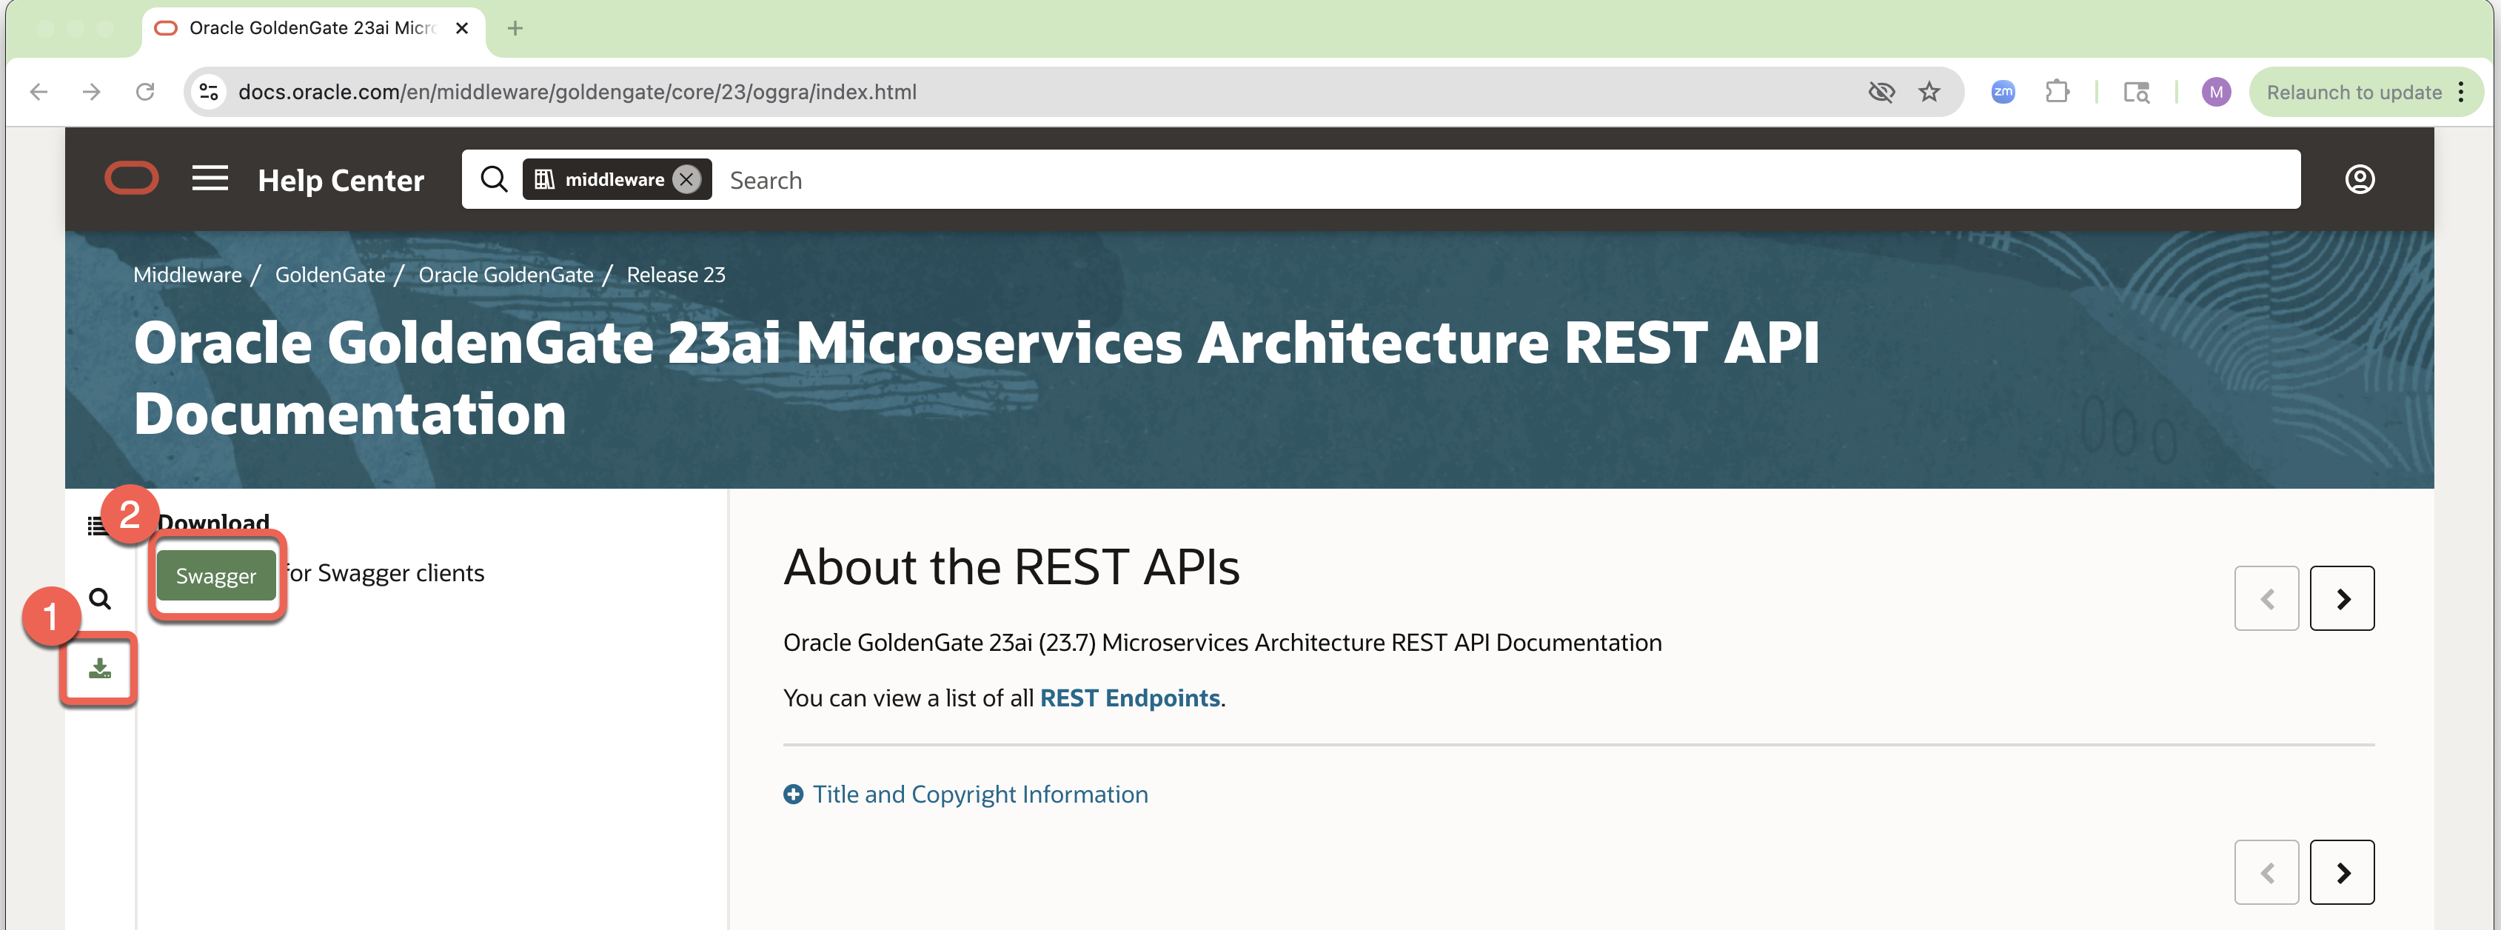Download the Swagger file

pos(215,575)
